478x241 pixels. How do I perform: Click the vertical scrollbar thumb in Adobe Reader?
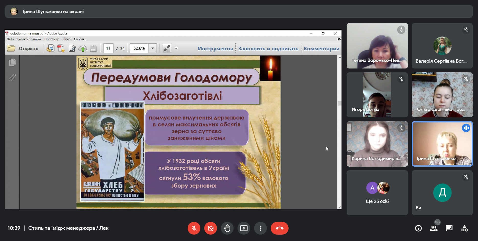[339, 103]
